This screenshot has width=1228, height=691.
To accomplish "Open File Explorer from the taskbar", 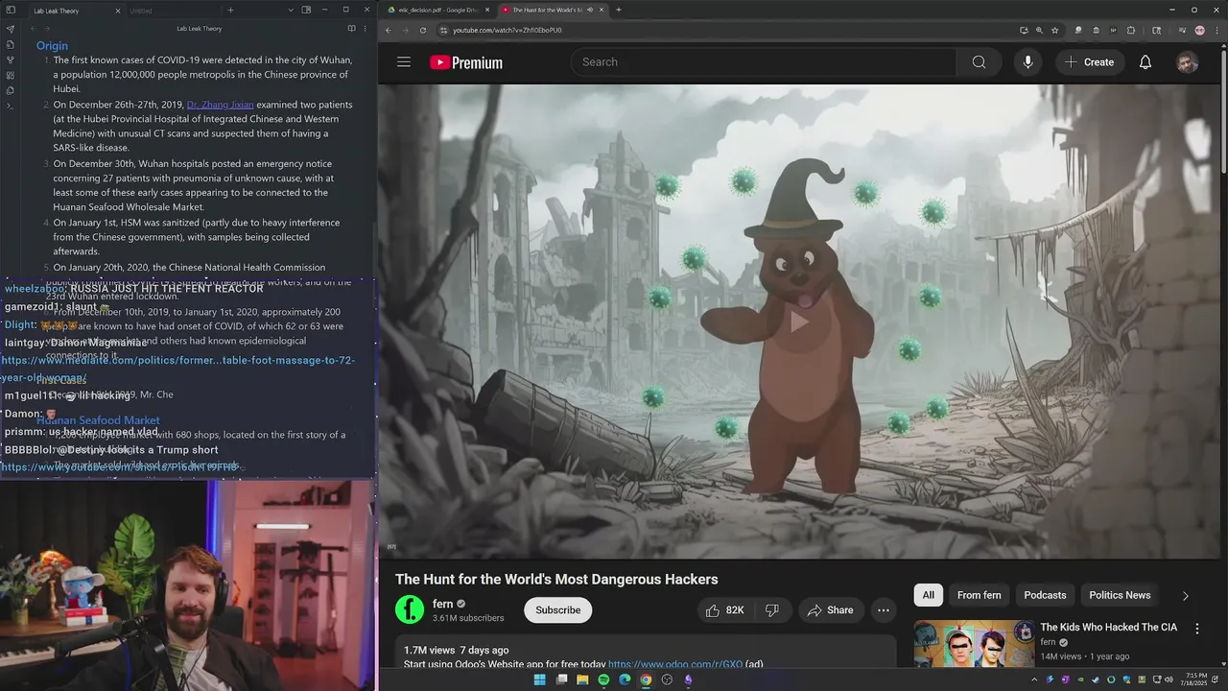I will click(582, 679).
